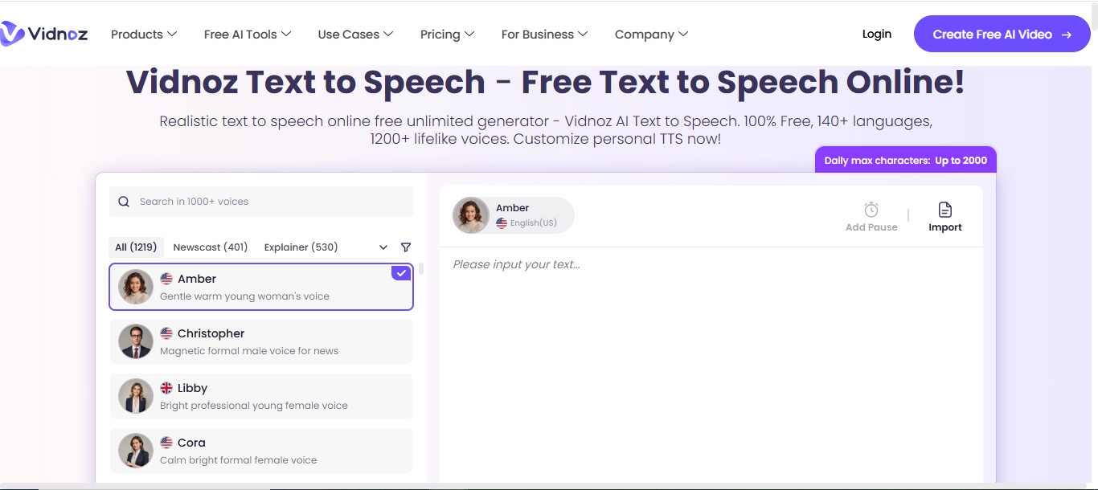Switch to the Explainer (530) tab
This screenshot has height=490, width=1098.
coord(301,247)
